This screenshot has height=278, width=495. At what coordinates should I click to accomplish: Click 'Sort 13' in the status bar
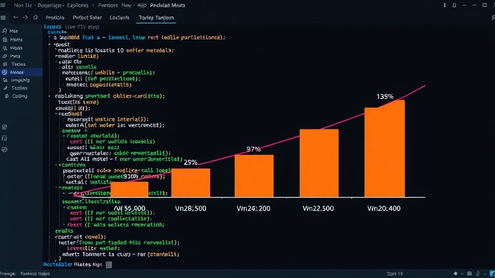(x=394, y=274)
